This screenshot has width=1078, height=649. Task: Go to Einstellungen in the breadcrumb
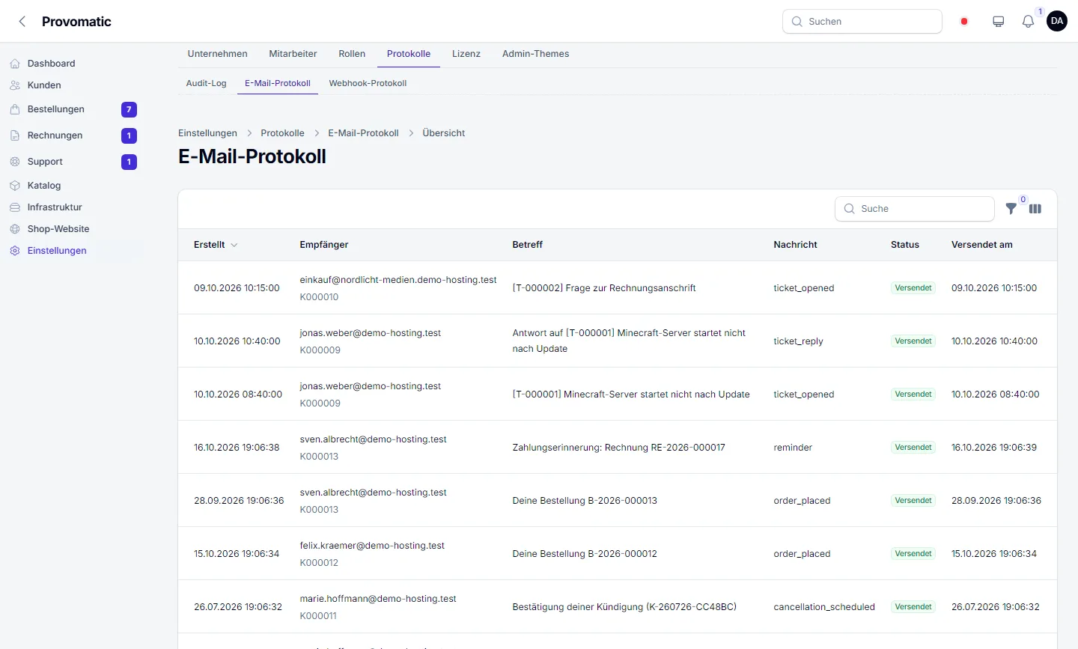207,133
